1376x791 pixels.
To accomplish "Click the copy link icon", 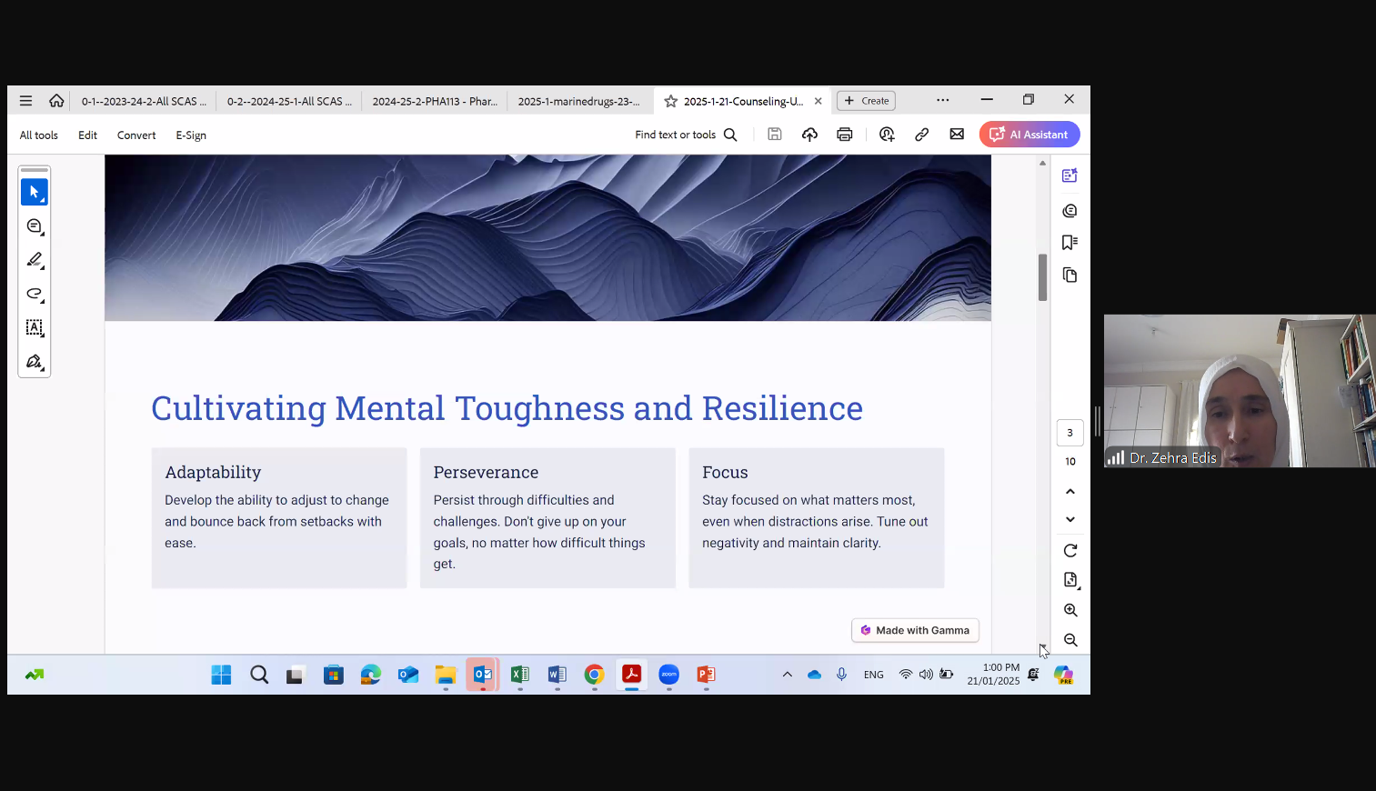I will point(921,135).
